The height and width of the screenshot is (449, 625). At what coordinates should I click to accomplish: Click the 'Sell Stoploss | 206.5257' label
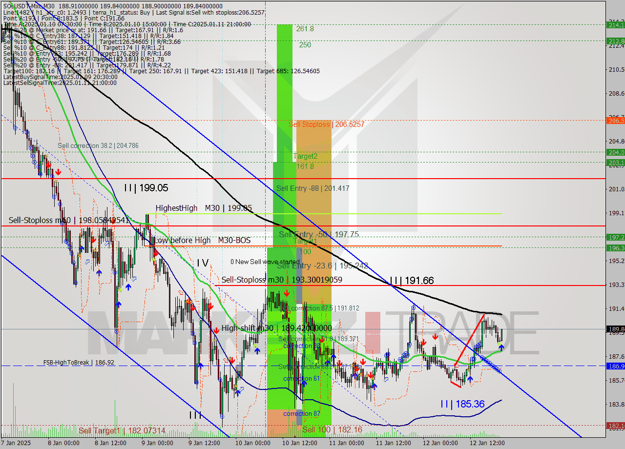point(327,124)
